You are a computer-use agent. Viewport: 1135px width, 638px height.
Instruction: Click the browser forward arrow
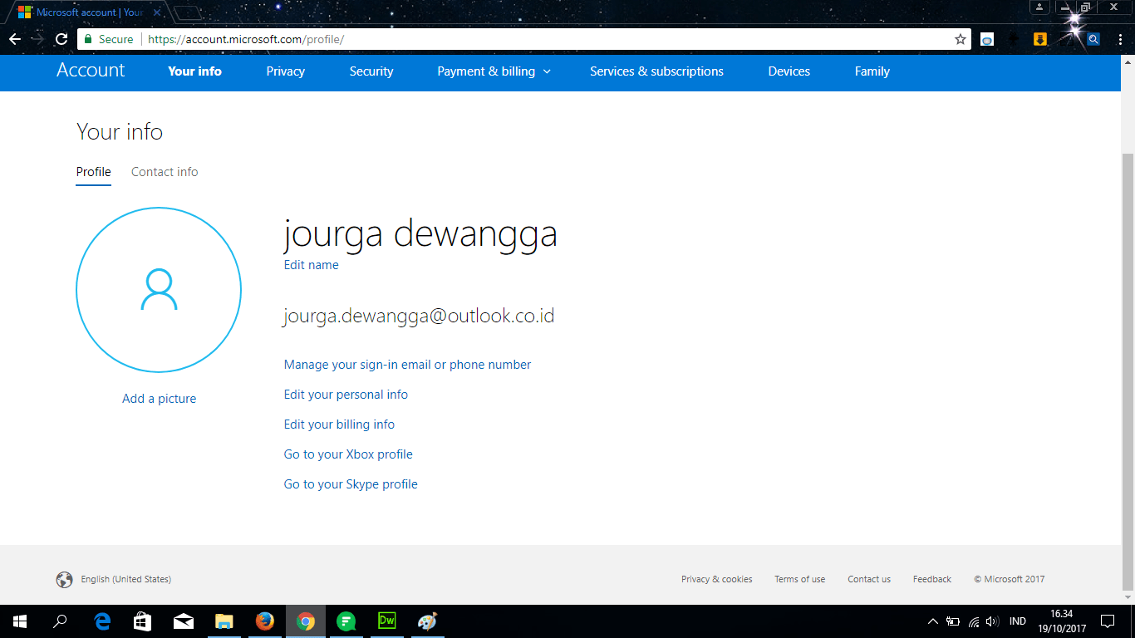(37, 39)
